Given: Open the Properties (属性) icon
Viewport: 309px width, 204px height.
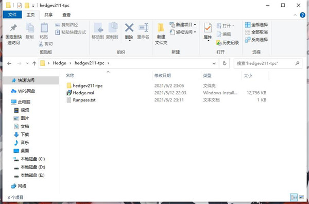Looking at the screenshot, I should point(208,28).
